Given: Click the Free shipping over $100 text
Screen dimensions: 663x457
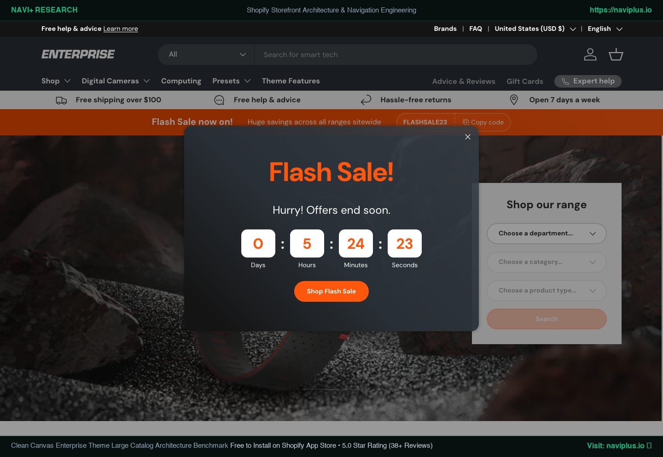Looking at the screenshot, I should (118, 100).
